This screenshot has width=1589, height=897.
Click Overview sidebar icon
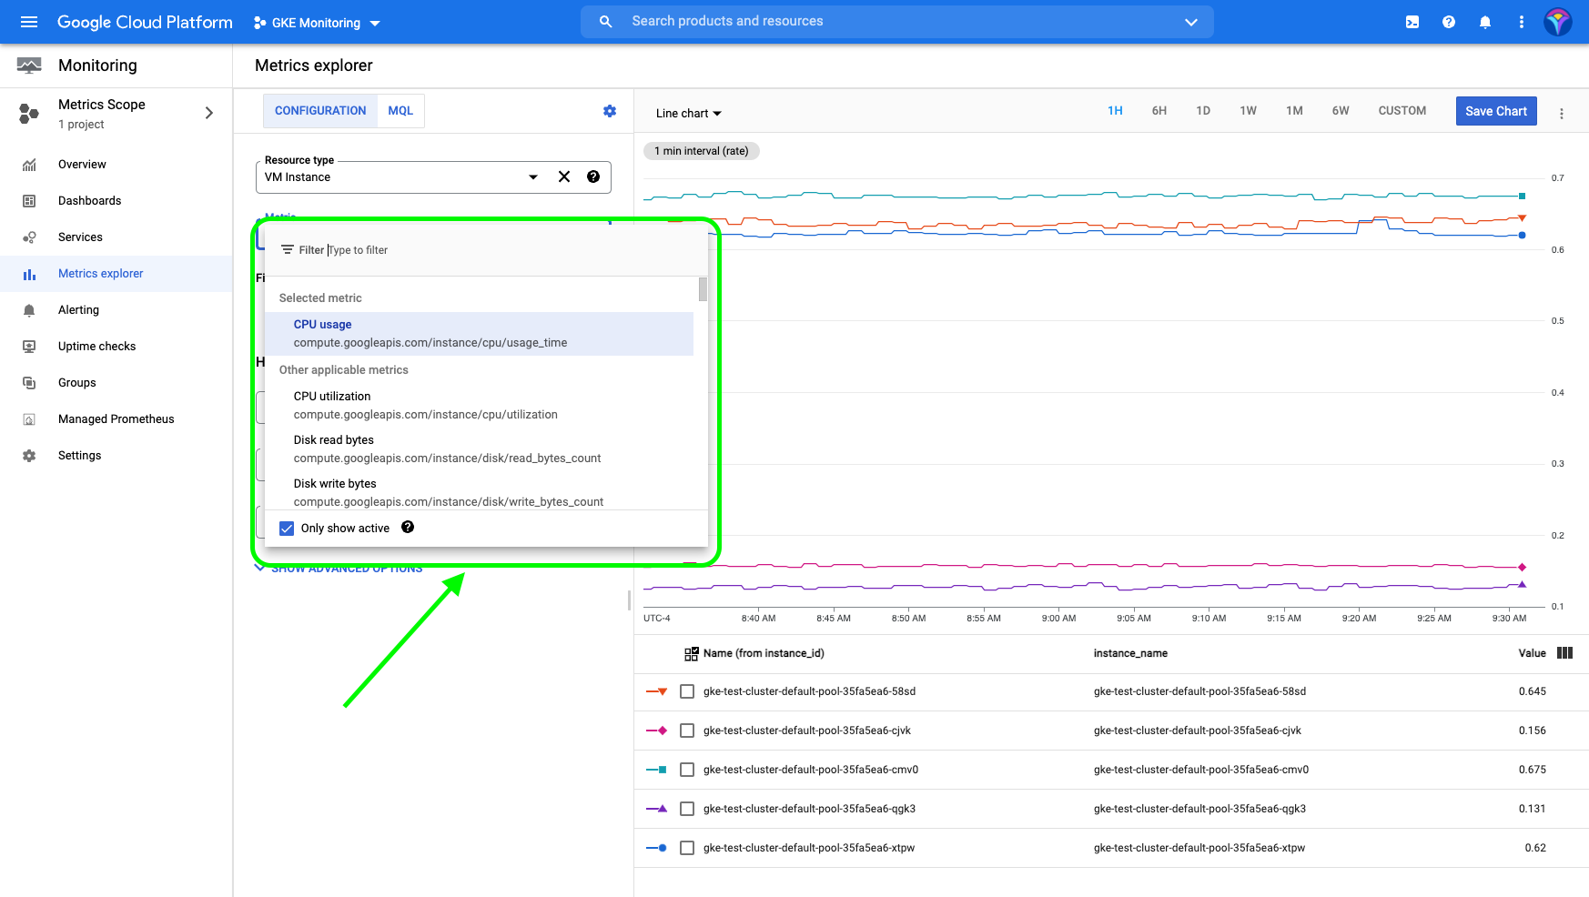coord(29,165)
